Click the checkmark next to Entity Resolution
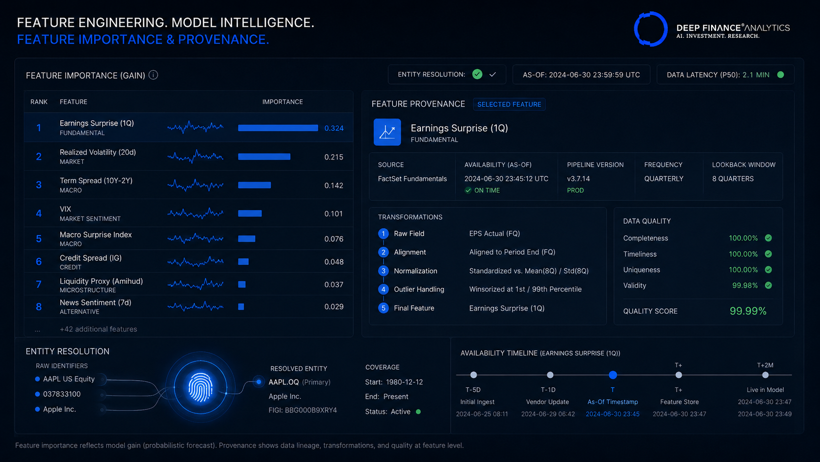Image resolution: width=820 pixels, height=462 pixels. click(x=493, y=75)
